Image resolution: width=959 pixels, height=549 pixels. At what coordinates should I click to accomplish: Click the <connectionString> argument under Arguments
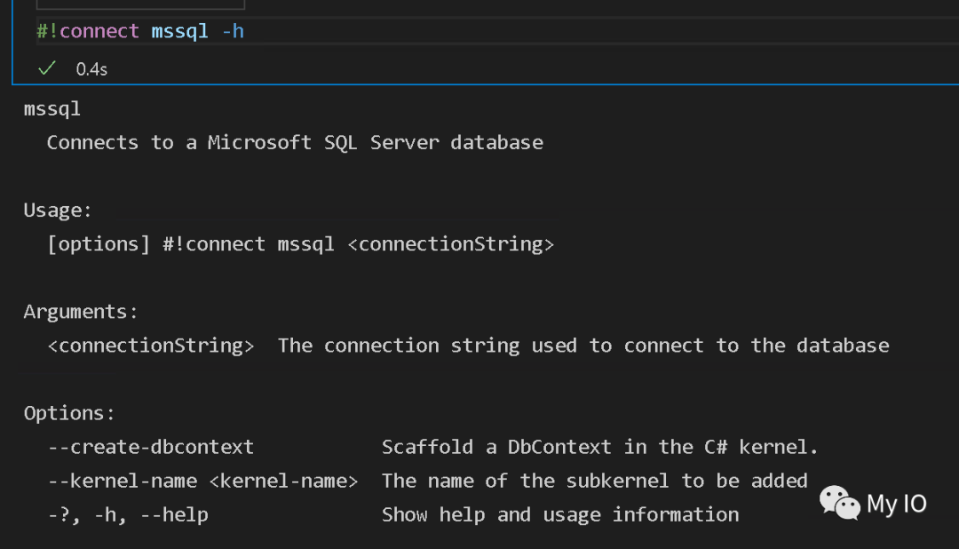(151, 346)
